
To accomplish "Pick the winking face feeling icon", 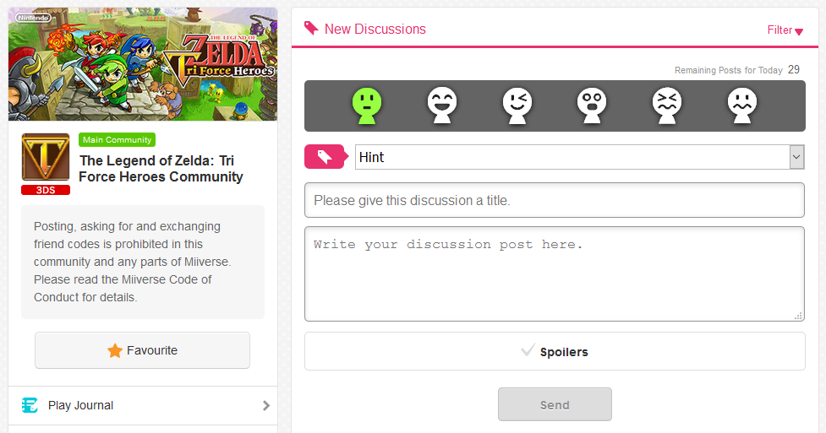I will (517, 106).
